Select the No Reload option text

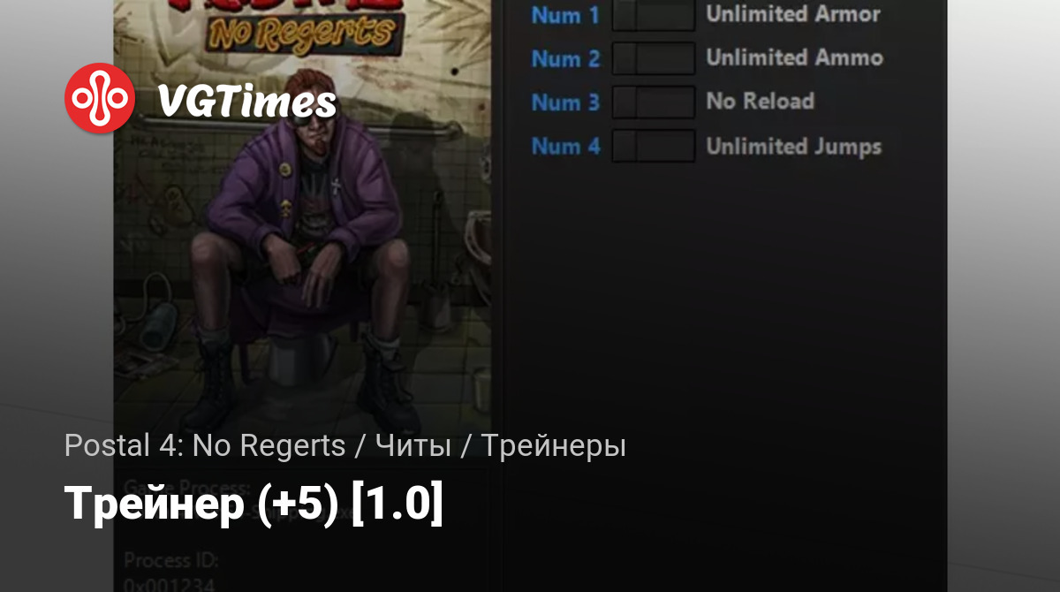click(760, 102)
